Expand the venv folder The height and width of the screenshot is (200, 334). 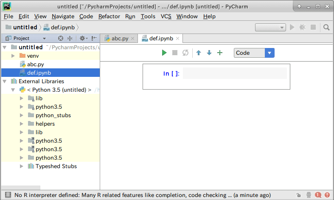tap(13, 56)
